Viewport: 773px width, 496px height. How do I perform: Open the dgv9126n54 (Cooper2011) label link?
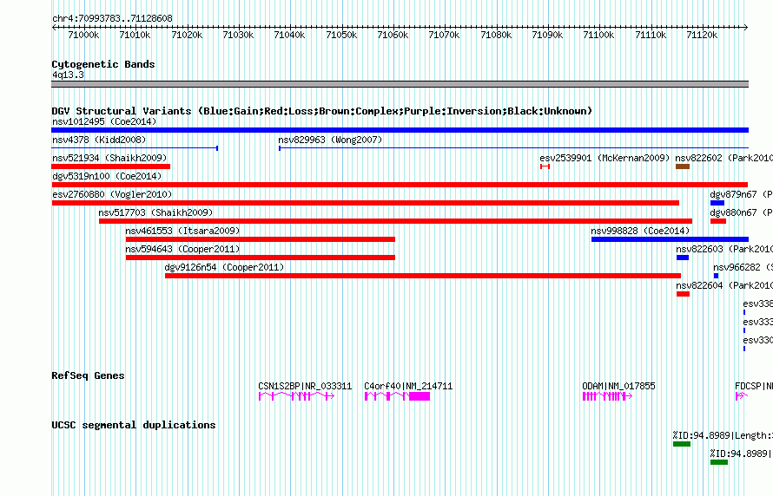224,267
